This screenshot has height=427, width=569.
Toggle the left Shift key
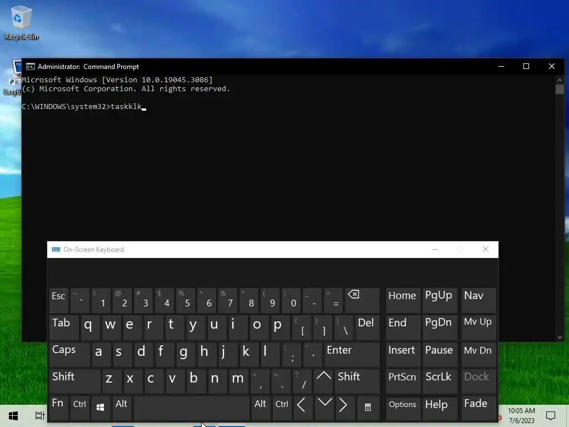point(74,380)
